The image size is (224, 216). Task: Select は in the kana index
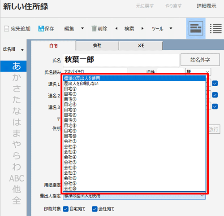(17, 122)
